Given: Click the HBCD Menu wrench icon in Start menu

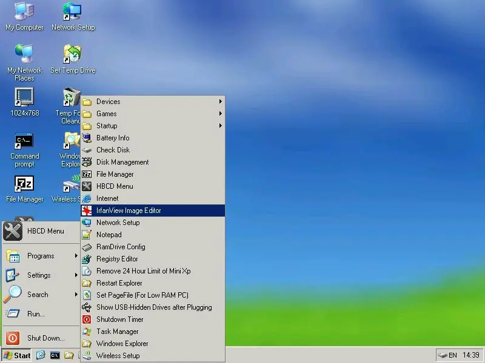Looking at the screenshot, I should (13, 231).
